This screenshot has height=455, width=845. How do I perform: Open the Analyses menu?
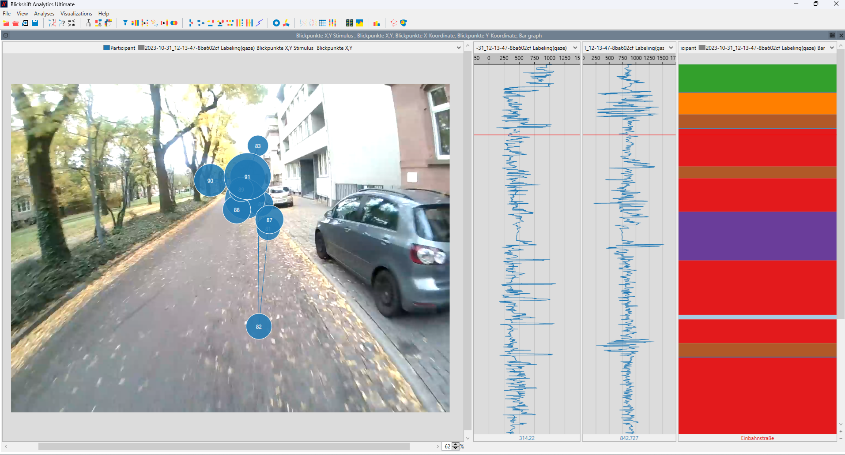coord(44,14)
